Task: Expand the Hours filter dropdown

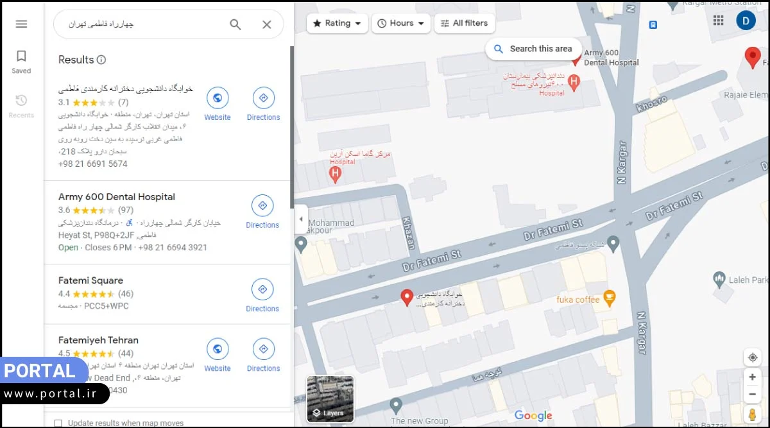Action: 401,23
